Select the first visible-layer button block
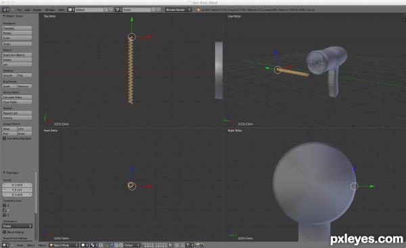The height and width of the screenshot is (248, 406). click(x=148, y=245)
